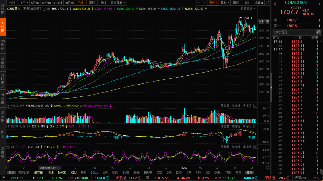Click chart vertical scrollbar thumb
323x181 pixels.
click(x=271, y=88)
